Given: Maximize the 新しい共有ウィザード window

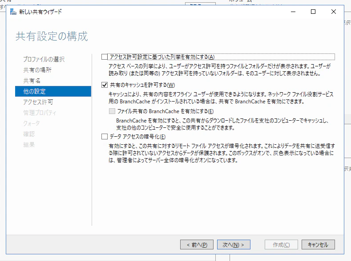Looking at the screenshot, I should tap(313, 12).
